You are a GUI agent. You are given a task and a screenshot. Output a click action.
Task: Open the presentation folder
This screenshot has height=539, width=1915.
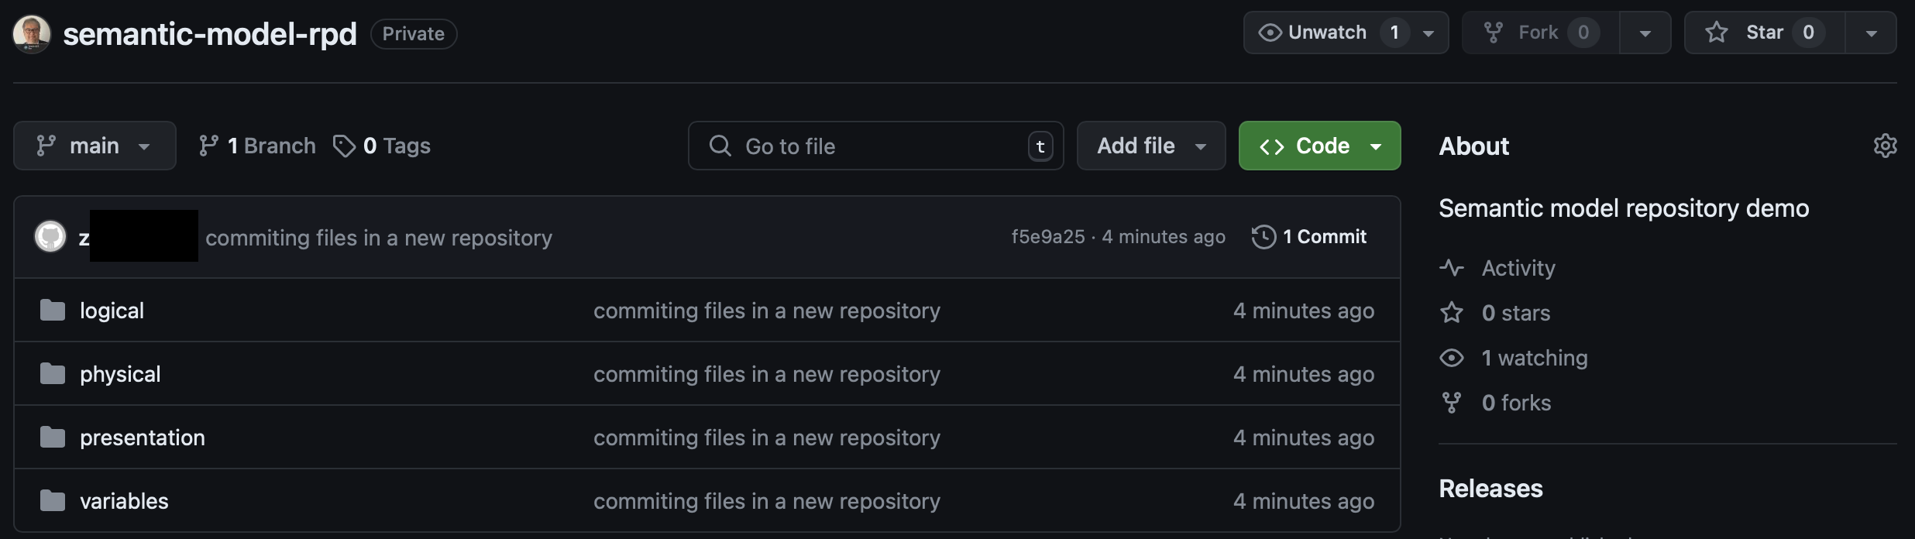coord(143,438)
